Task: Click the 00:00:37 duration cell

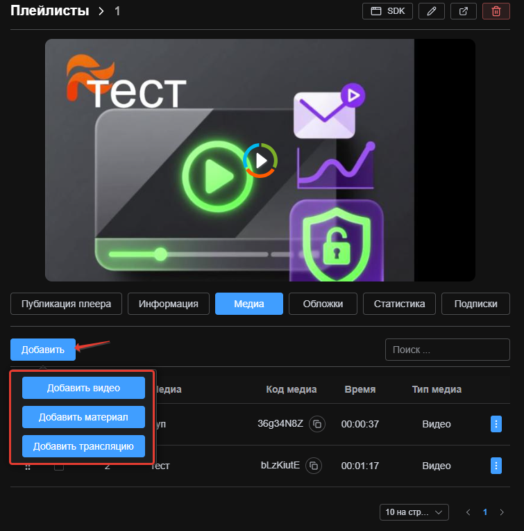Action: pyautogui.click(x=360, y=424)
